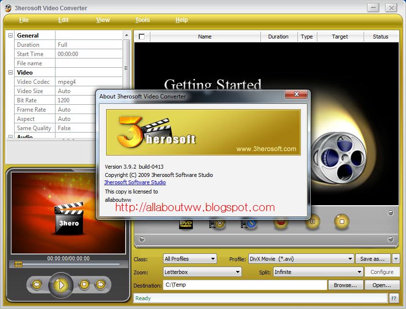This screenshot has height=309, width=406.
Task: Click the Same Quality property label
Action: coord(34,128)
